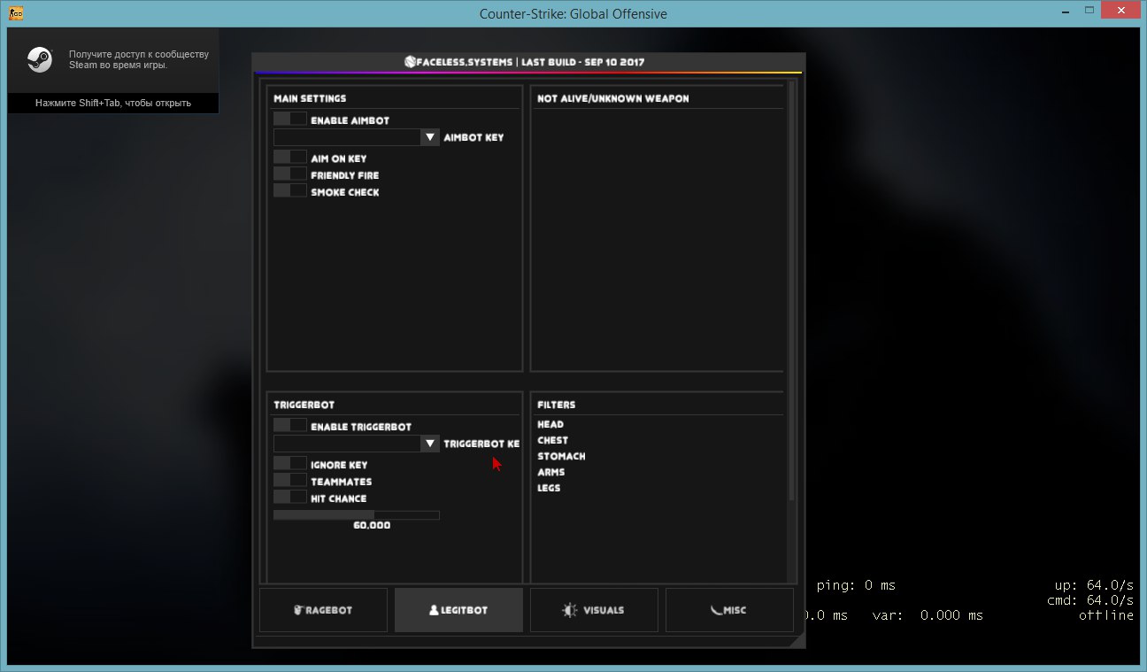Toggle the Enable Aimbot switch
The image size is (1147, 672).
(x=289, y=120)
